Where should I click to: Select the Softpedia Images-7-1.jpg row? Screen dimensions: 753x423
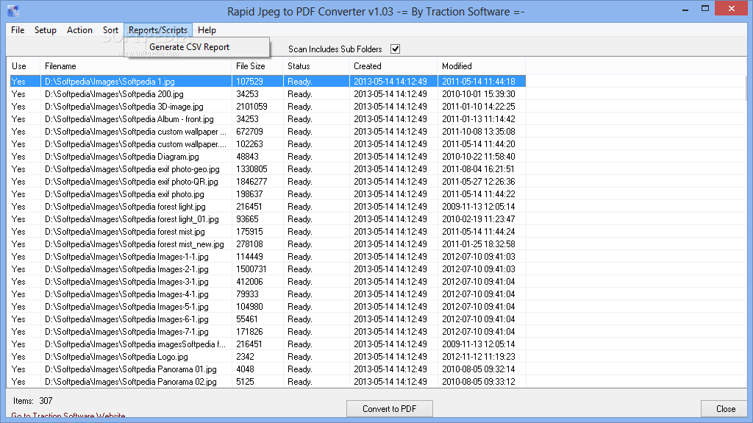[268, 332]
